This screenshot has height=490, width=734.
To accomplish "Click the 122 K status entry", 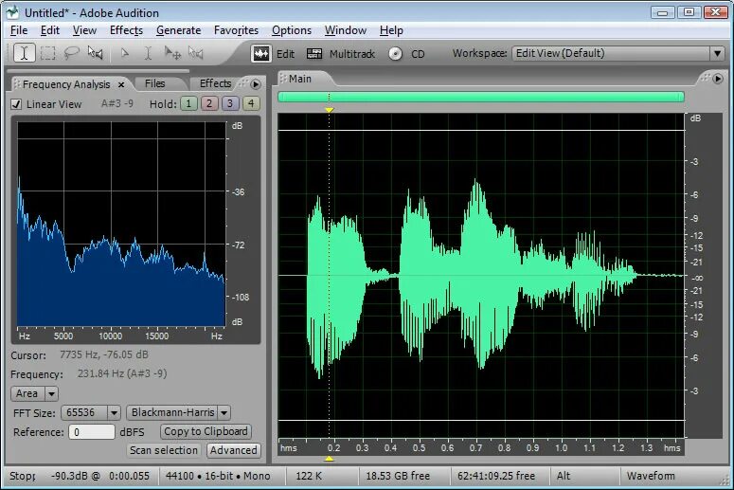I will pos(309,476).
